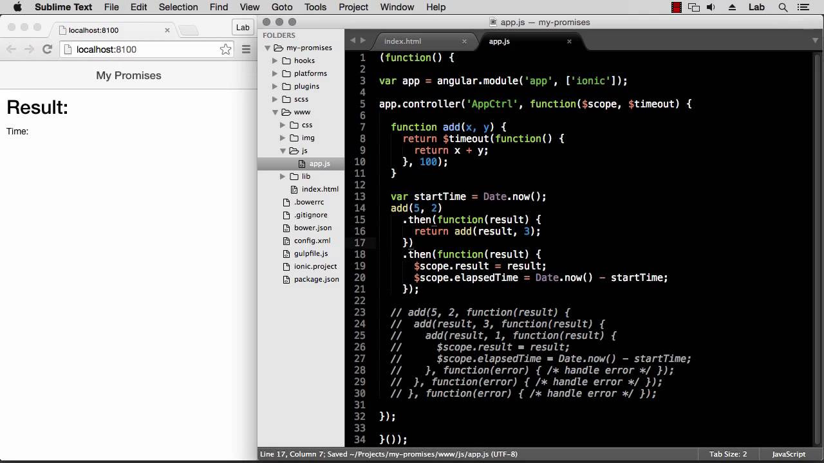
Task: Click the localhost:8100 address bar
Action: (x=147, y=50)
